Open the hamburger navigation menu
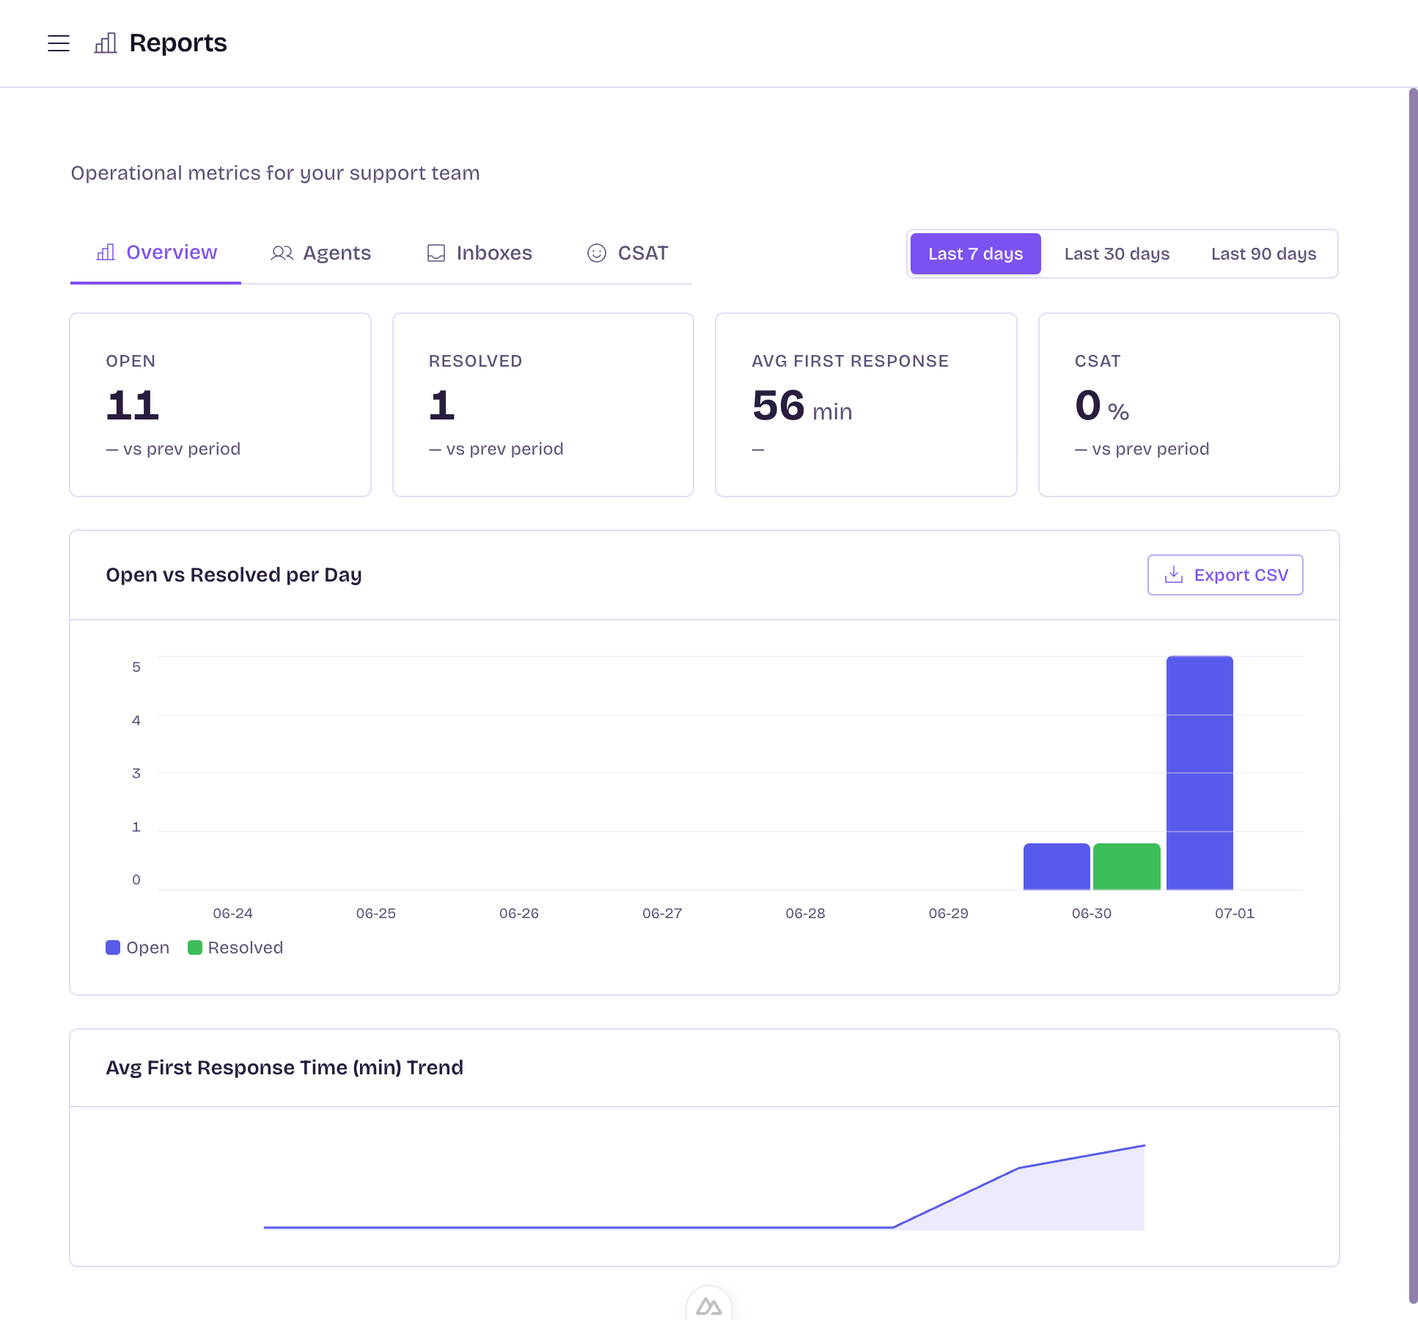 pyautogui.click(x=59, y=43)
